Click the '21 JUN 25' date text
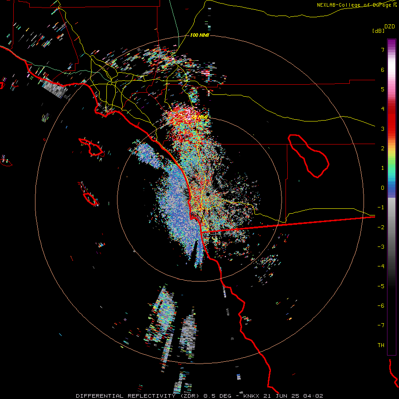399x399 pixels. (x=282, y=396)
